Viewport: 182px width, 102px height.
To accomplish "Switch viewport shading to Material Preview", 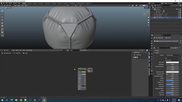I will (145, 5).
